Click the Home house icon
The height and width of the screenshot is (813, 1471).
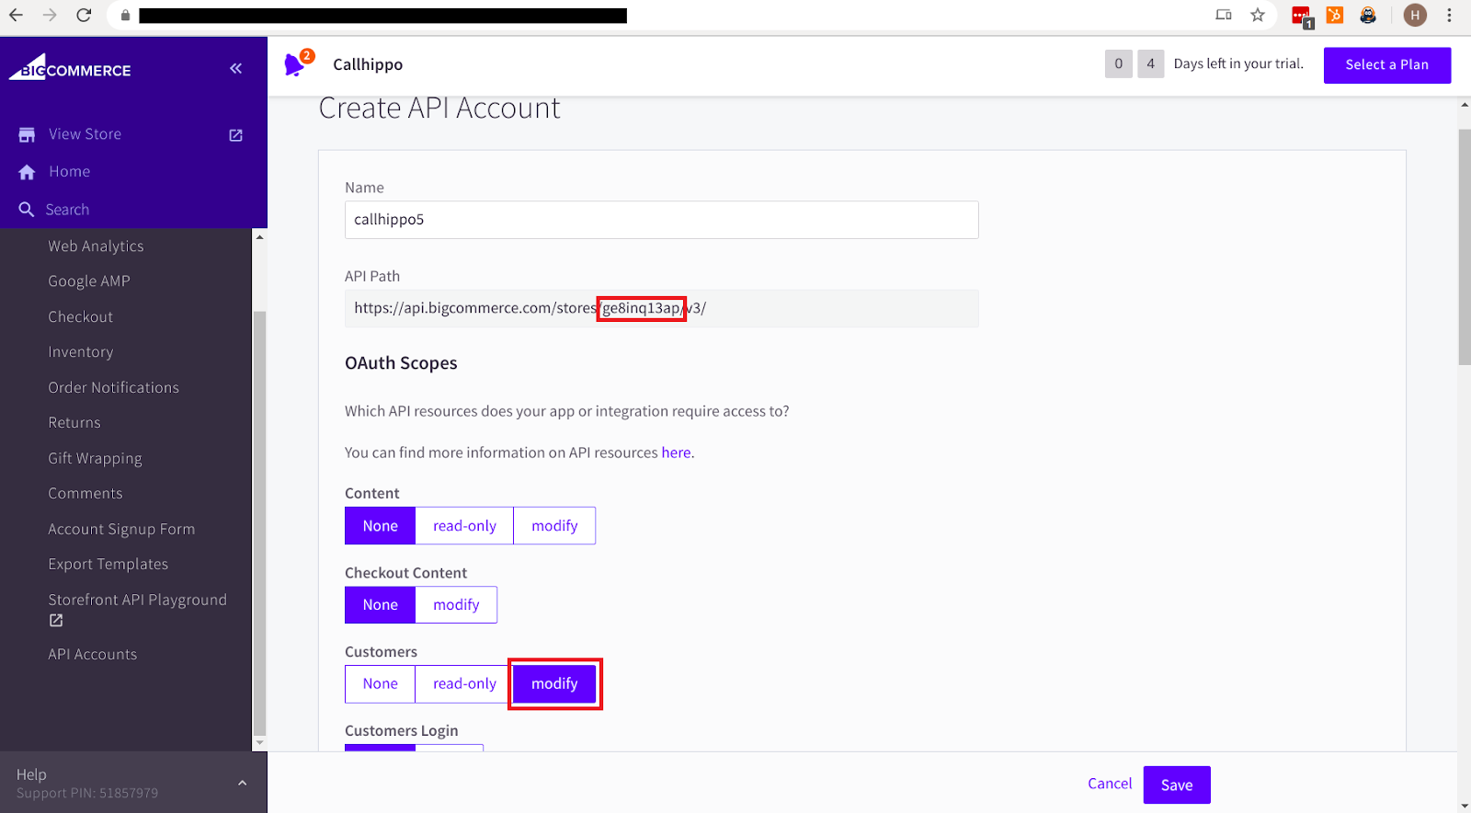pyautogui.click(x=27, y=172)
